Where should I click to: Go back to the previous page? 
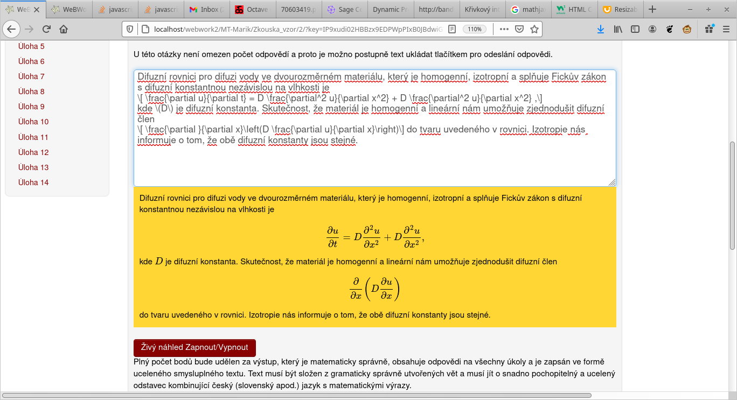tap(11, 29)
